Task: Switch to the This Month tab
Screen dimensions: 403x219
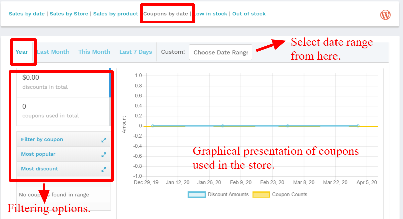Action: click(x=94, y=52)
